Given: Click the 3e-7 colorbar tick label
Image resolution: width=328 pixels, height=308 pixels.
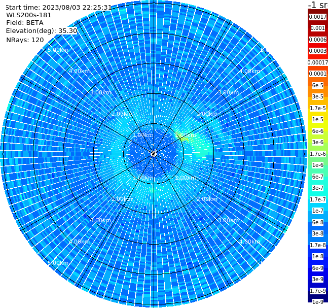Looking at the screenshot, I should [318, 188].
